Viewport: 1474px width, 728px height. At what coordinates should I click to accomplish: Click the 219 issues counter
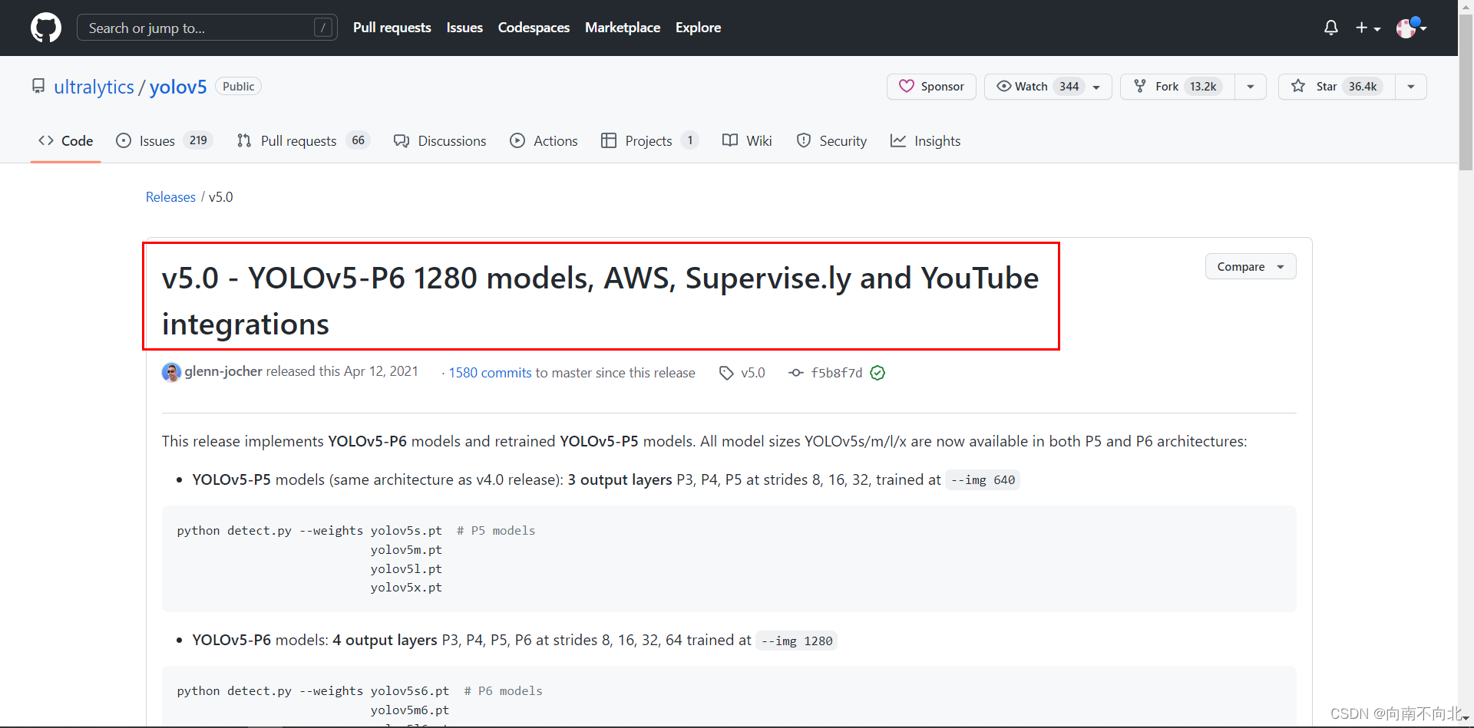click(198, 140)
